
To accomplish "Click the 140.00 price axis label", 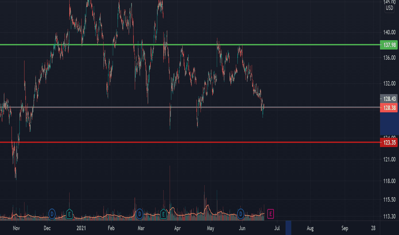I will coord(389,32).
